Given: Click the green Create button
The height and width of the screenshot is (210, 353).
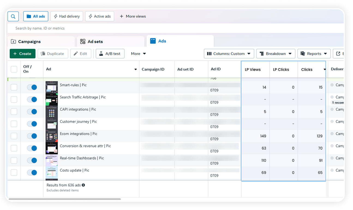Looking at the screenshot, I should pos(22,54).
